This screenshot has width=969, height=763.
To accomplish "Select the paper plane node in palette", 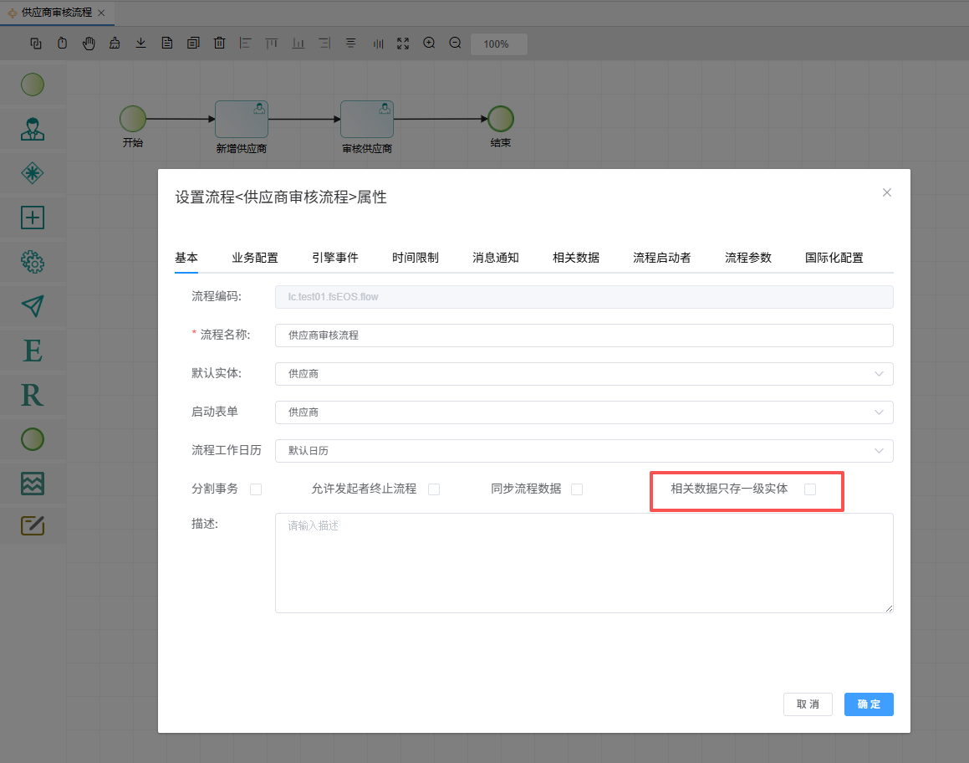I will (33, 306).
